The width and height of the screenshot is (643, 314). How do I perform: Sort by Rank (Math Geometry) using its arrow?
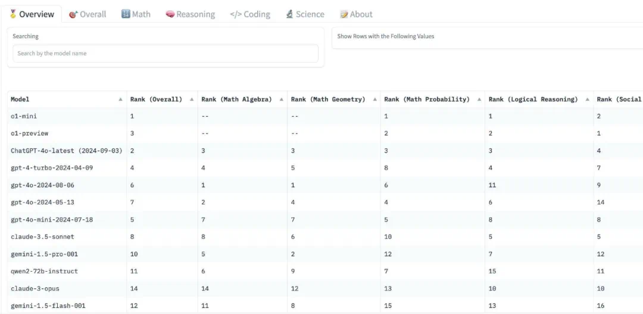(x=374, y=100)
